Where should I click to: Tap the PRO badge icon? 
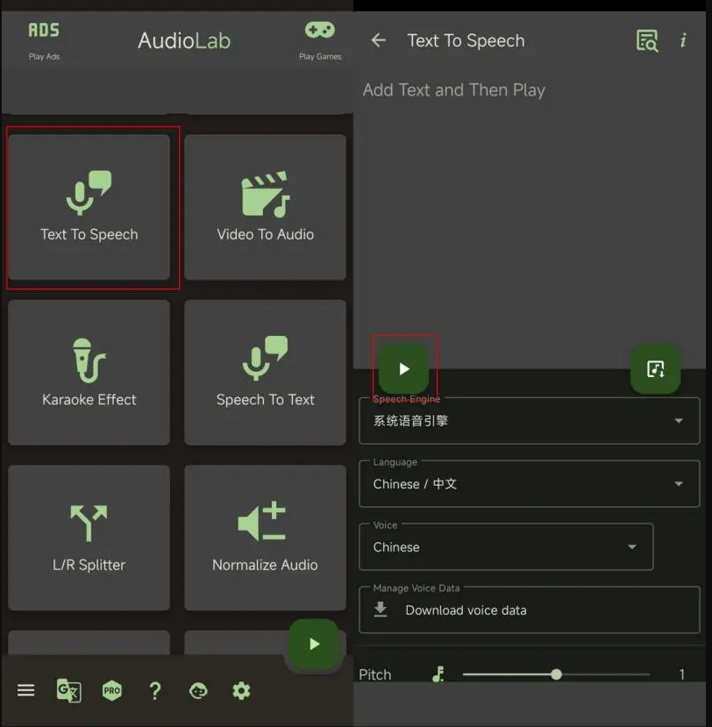click(112, 690)
